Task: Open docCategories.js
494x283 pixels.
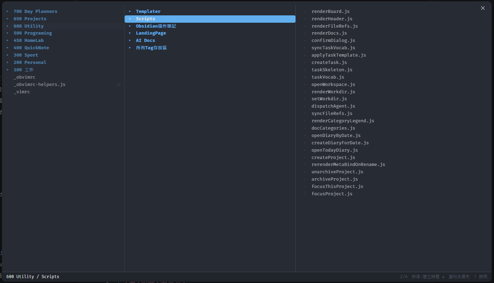Action: pyautogui.click(x=333, y=128)
